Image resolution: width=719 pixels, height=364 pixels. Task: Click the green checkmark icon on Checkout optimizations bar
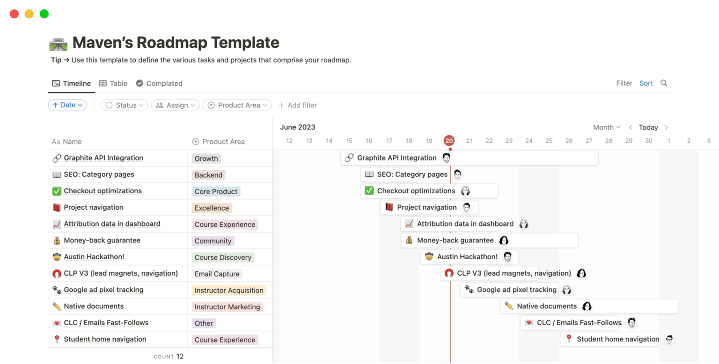(368, 190)
